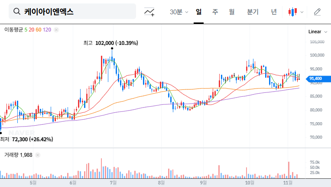Select the 년 yearly period
Screen dimensions: 331x187
click(274, 12)
